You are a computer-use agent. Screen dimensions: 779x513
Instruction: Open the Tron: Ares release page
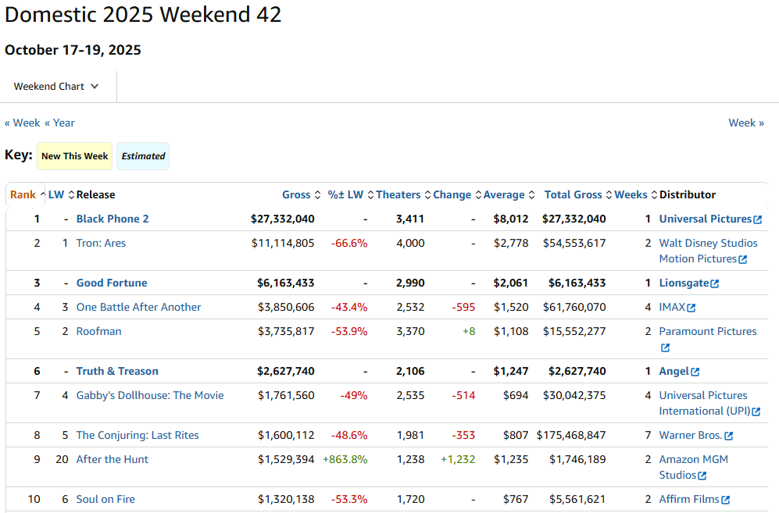pyautogui.click(x=101, y=244)
